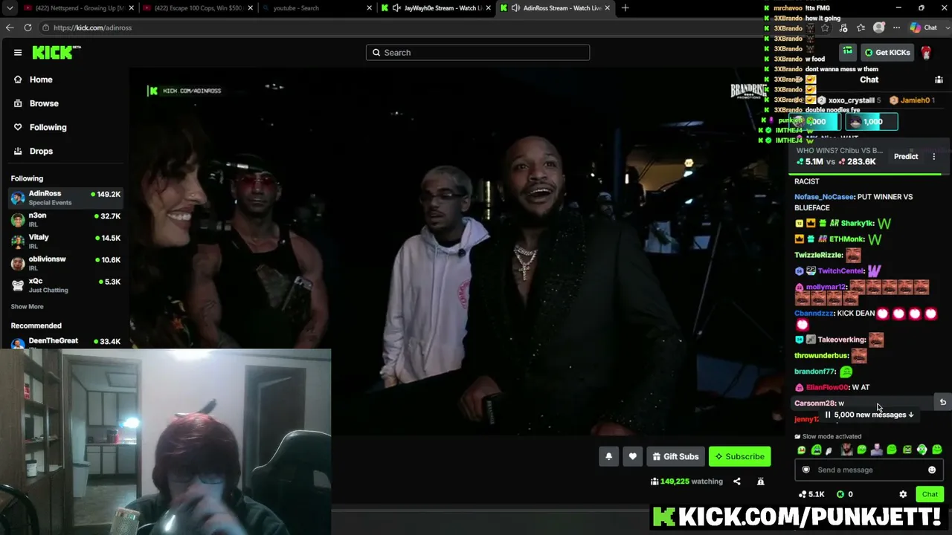Click Takeoverking username in chat
Viewport: 952px width, 535px height.
(841, 340)
